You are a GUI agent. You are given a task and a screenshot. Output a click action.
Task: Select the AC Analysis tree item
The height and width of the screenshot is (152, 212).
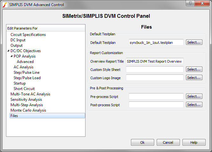pos(23,67)
